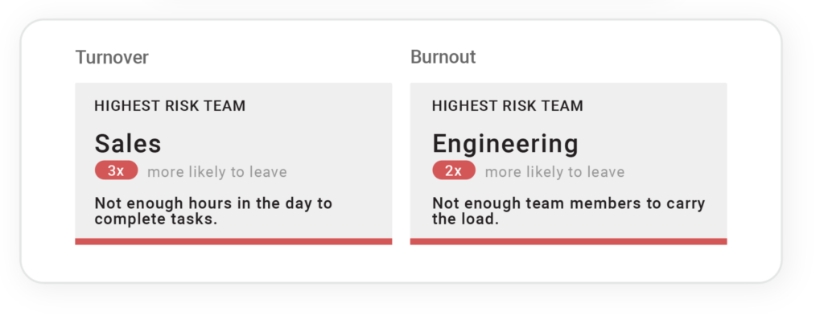Click HIGHEST RISK TEAM label in Turnover card
Screen dimensions: 824x328
point(170,106)
